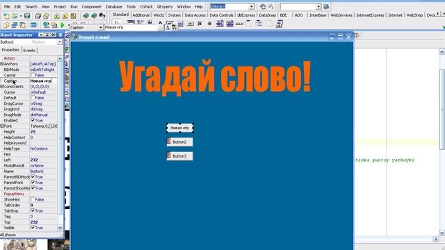This screenshot has width=445, height=250.
Task: Open the Button1 component selector dropdown
Action: 59,42
